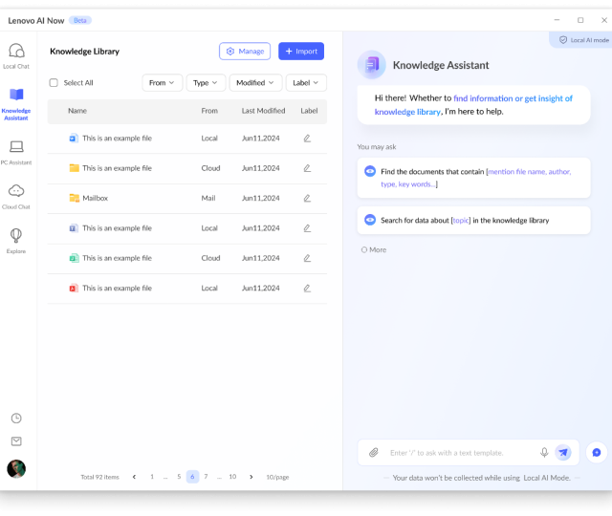Screen dimensions: 612x516
Task: Switch to Cloud Chat
Action: click(16, 196)
